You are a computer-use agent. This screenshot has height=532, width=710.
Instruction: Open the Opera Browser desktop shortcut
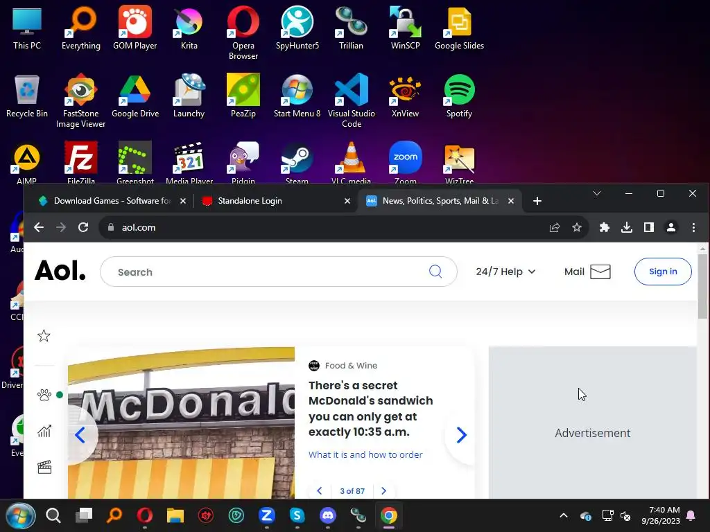point(243,33)
